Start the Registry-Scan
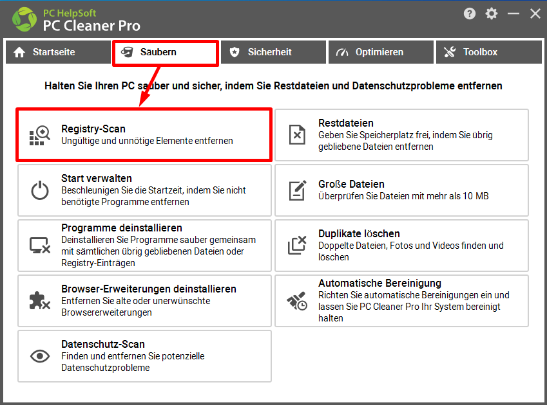547x405 pixels. coord(144,135)
